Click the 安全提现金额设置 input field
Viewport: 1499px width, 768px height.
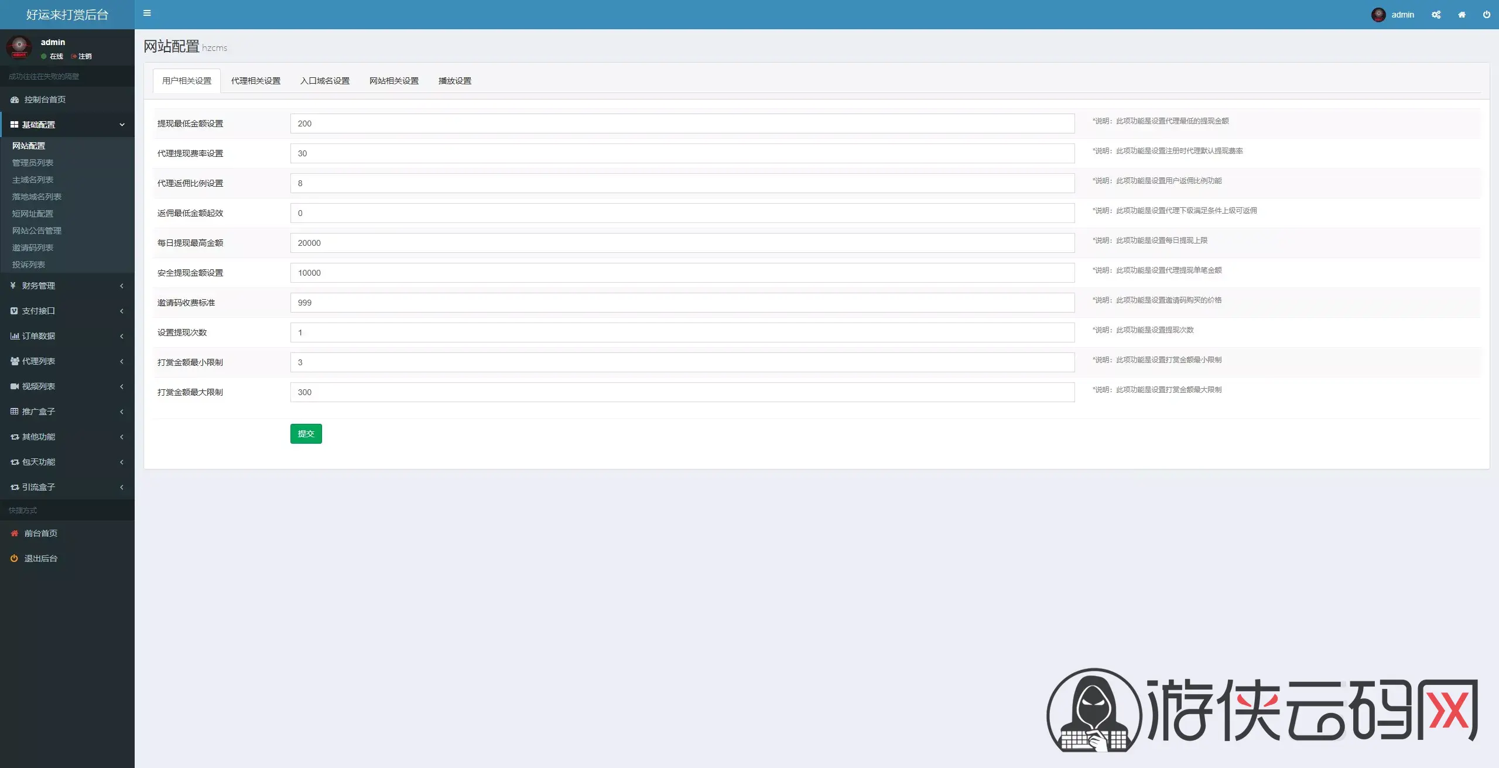pyautogui.click(x=682, y=273)
